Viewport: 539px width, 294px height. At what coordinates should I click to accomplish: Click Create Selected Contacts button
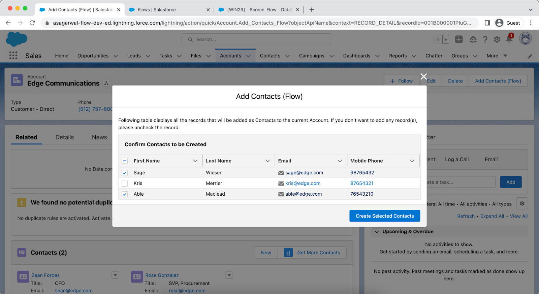coord(385,216)
